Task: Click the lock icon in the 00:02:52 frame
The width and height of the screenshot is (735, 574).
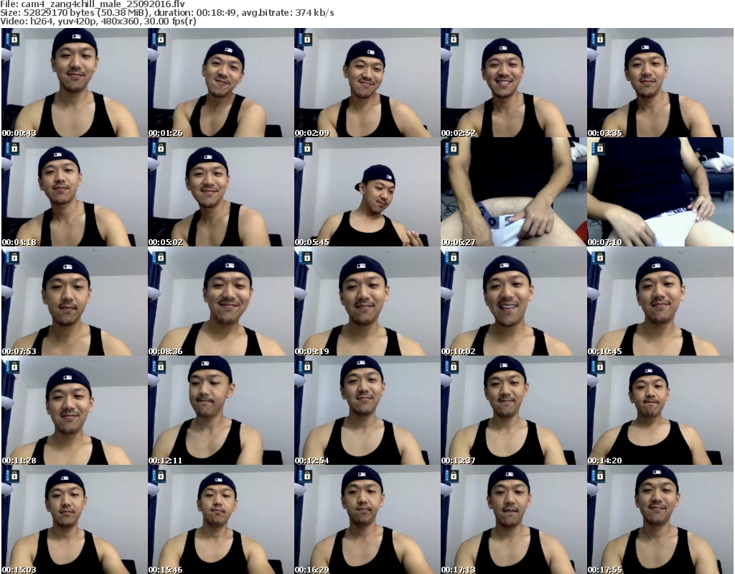Action: (454, 39)
